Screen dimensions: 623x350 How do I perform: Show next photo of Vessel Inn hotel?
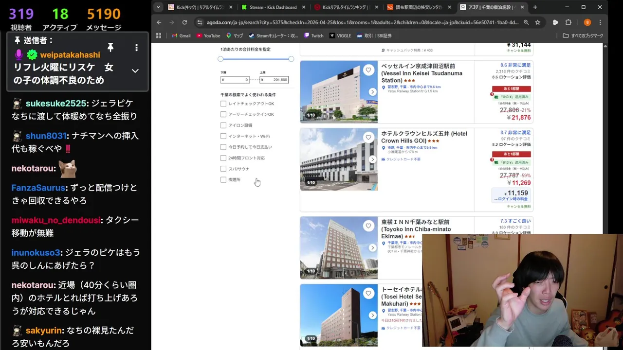pyautogui.click(x=372, y=92)
